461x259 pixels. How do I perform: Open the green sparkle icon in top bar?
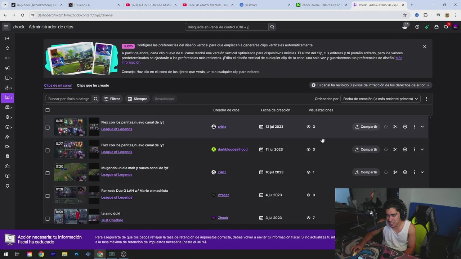click(427, 27)
